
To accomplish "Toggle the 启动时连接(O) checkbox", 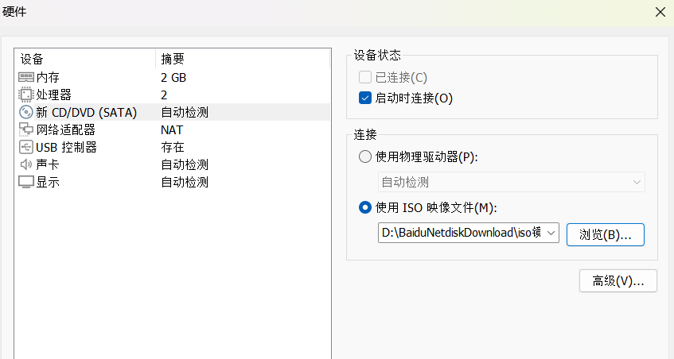I will point(365,98).
